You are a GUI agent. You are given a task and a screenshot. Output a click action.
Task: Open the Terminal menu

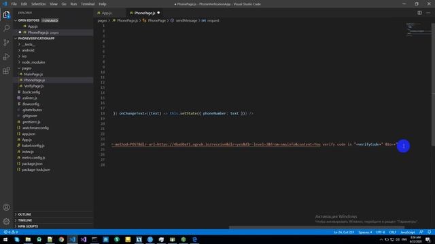click(88, 4)
